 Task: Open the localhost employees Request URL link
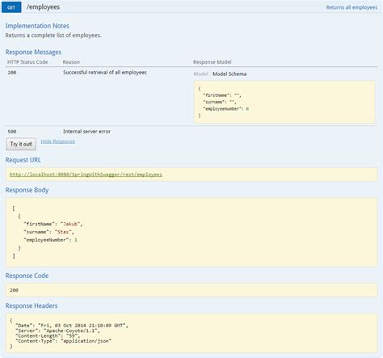pyautogui.click(x=86, y=175)
